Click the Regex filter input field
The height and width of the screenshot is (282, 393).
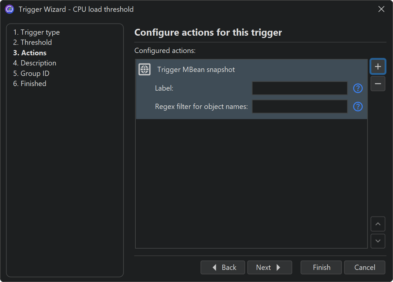pyautogui.click(x=299, y=107)
